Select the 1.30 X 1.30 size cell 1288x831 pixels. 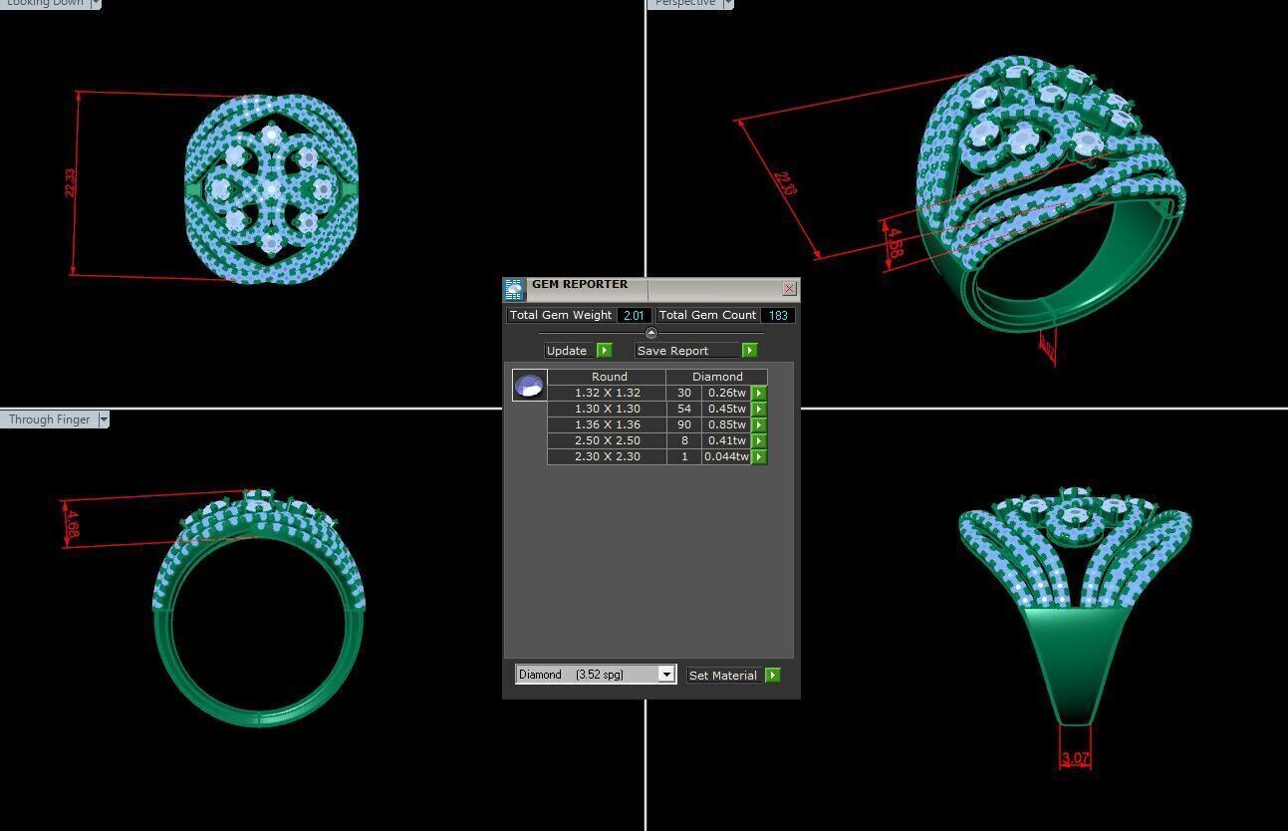click(x=608, y=409)
